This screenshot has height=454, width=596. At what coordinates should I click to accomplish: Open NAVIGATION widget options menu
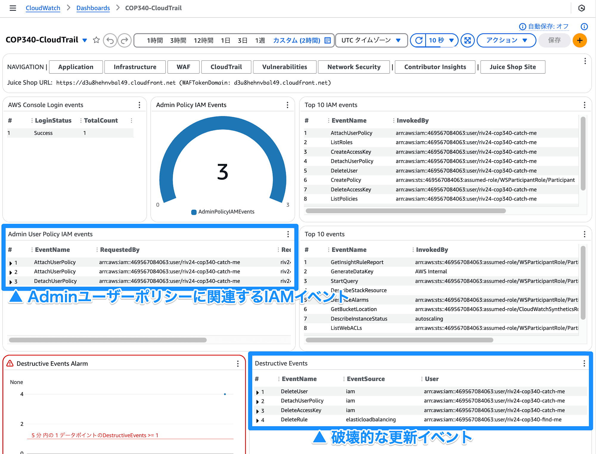pos(585,61)
